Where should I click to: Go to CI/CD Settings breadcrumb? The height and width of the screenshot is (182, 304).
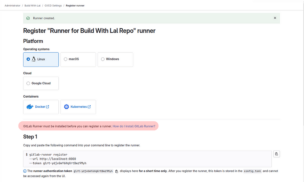[53, 6]
